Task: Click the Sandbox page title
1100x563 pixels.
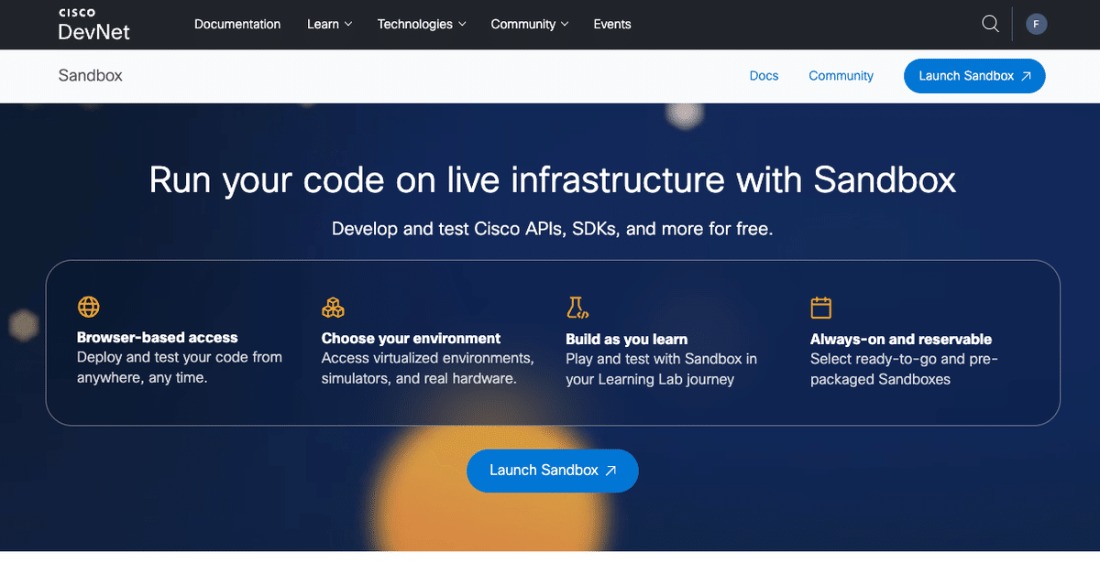Action: pos(90,76)
